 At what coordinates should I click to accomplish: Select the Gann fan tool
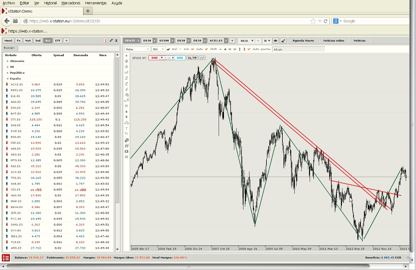127,95
